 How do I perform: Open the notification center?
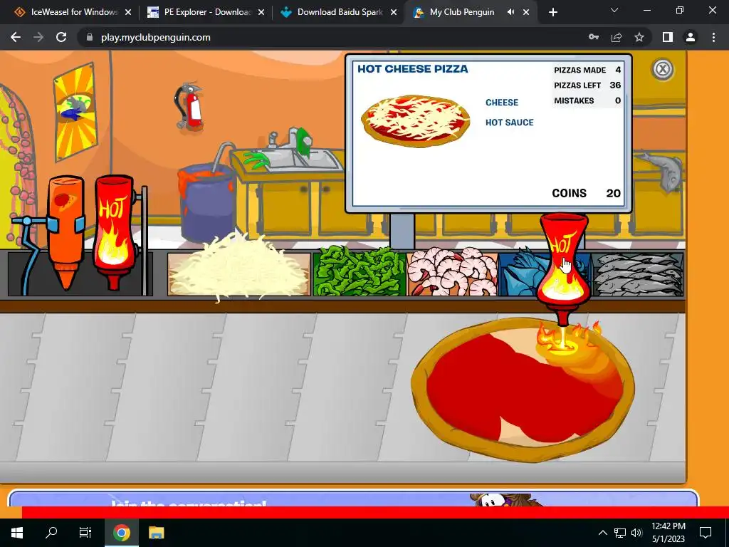[x=706, y=533]
